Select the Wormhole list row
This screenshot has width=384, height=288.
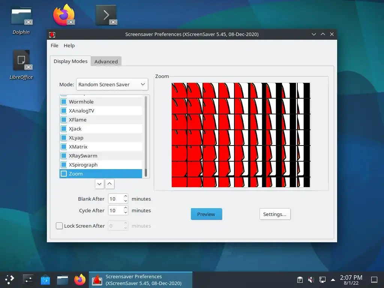pyautogui.click(x=101, y=102)
